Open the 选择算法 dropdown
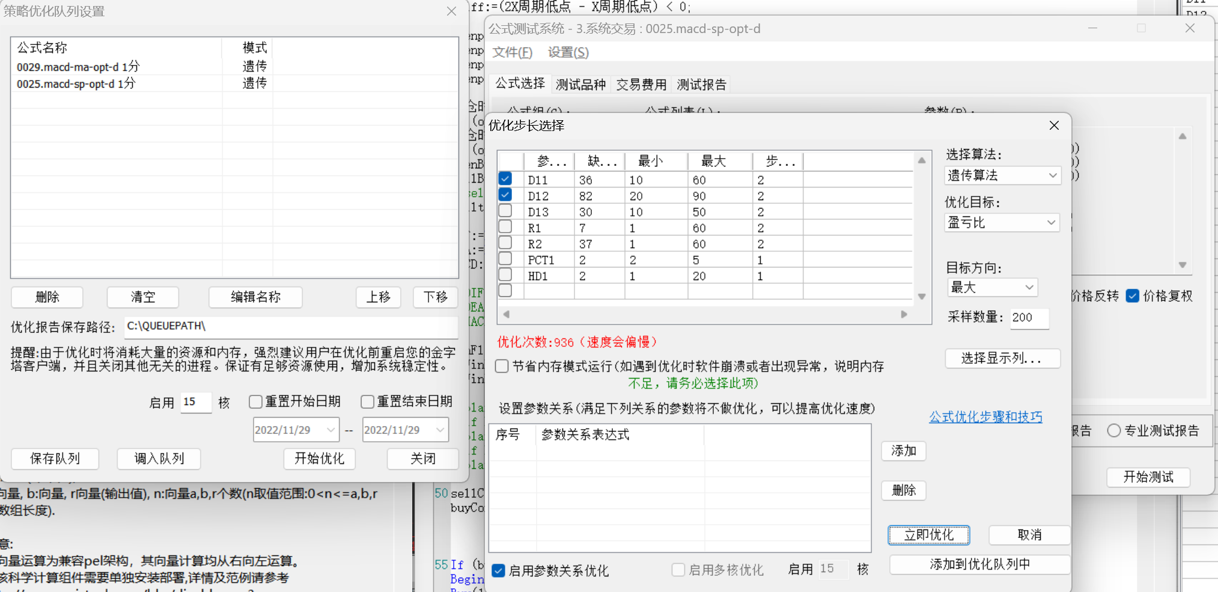This screenshot has height=592, width=1218. (1002, 175)
